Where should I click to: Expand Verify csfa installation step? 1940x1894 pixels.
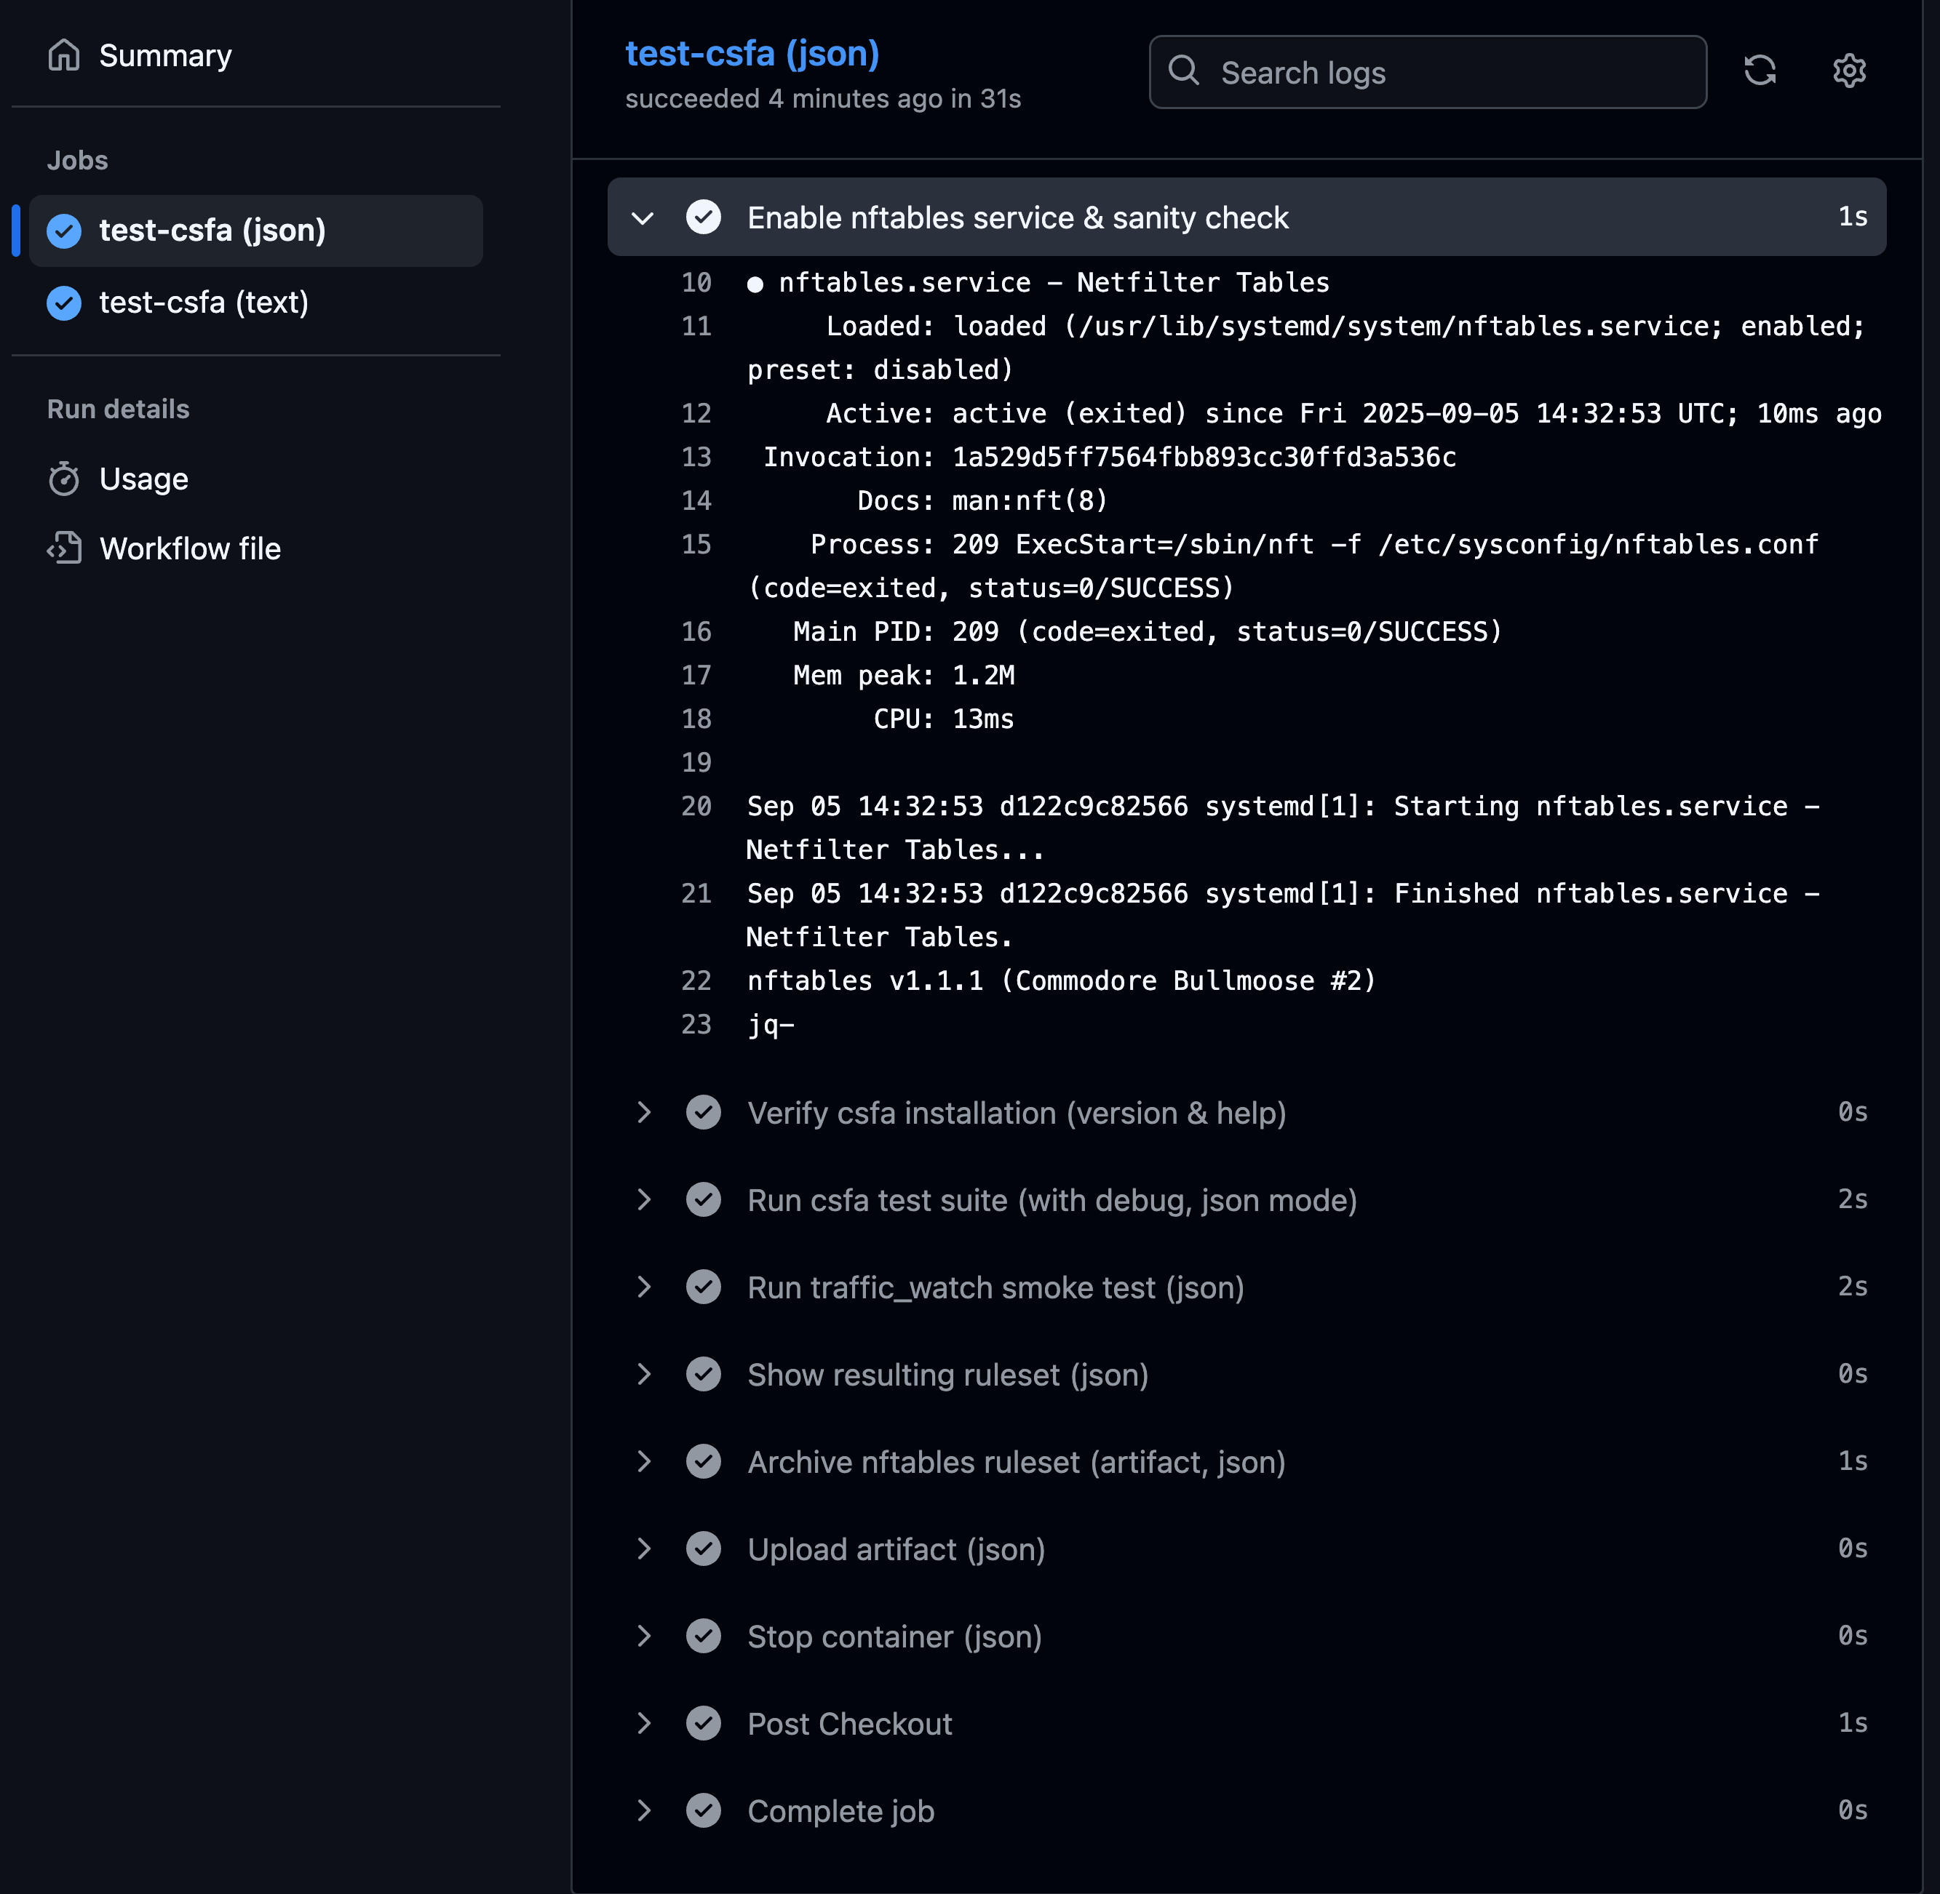point(643,1113)
